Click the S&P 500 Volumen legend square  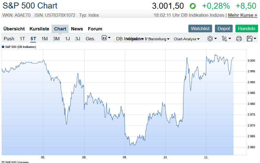click(3, 162)
